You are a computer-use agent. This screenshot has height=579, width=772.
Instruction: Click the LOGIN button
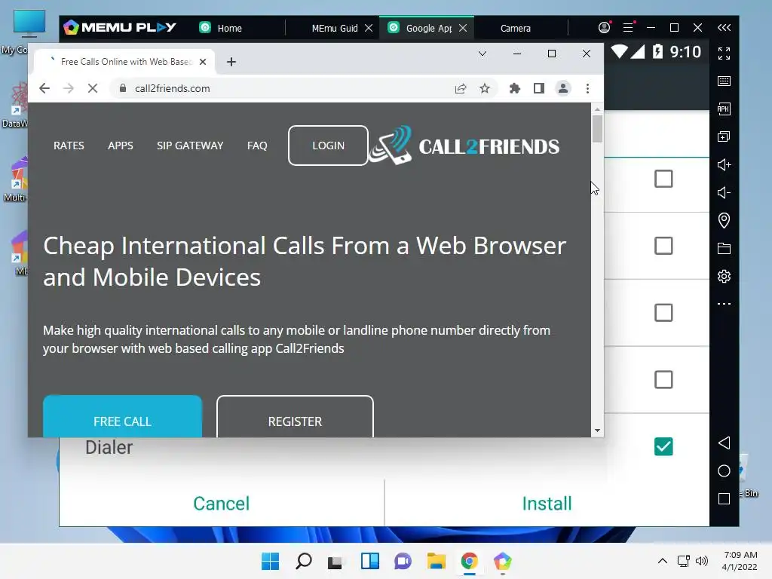coord(328,146)
